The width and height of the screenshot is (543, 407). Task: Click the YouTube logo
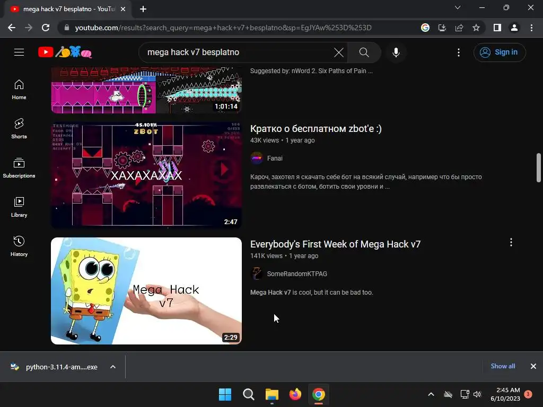click(x=65, y=52)
